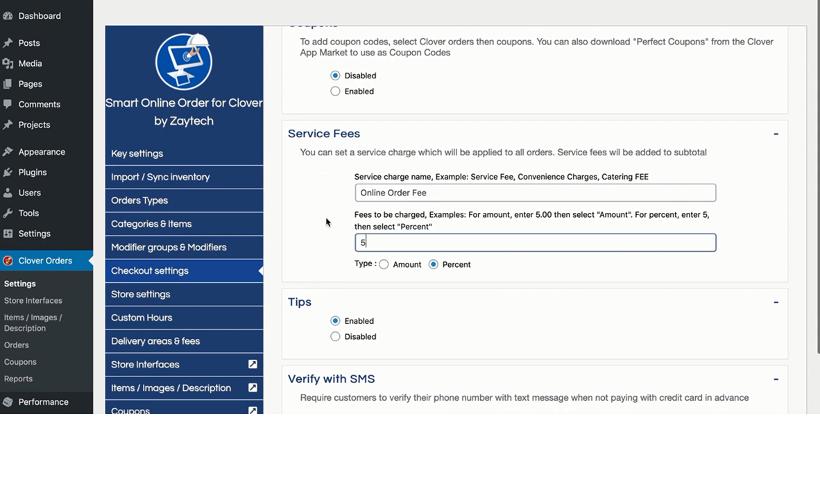Select Amount as the fee type
The width and height of the screenshot is (820, 477).
(x=384, y=264)
